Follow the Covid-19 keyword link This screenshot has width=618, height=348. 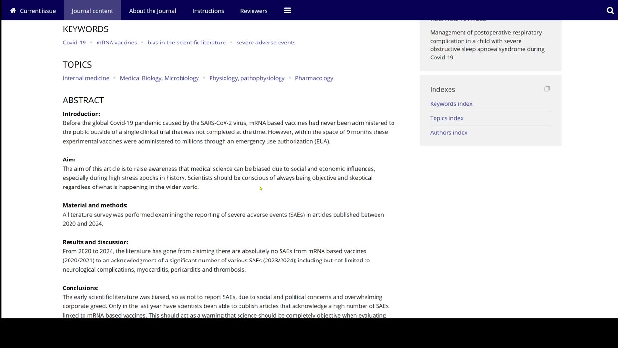74,43
